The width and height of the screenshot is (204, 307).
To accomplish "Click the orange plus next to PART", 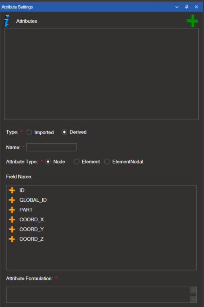I will [x=12, y=210].
